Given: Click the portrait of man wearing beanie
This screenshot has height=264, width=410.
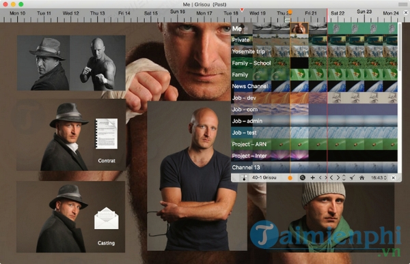Looking at the screenshot, I should (x=330, y=217).
